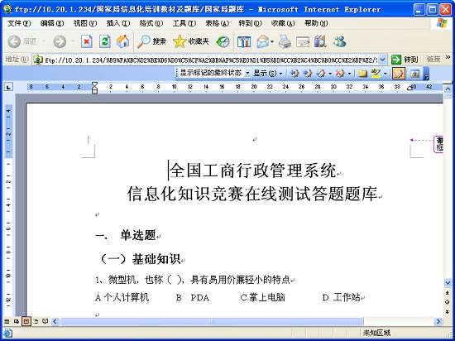Expand the 显示(S) dropdown
This screenshot has height=341, width=455.
(267, 73)
